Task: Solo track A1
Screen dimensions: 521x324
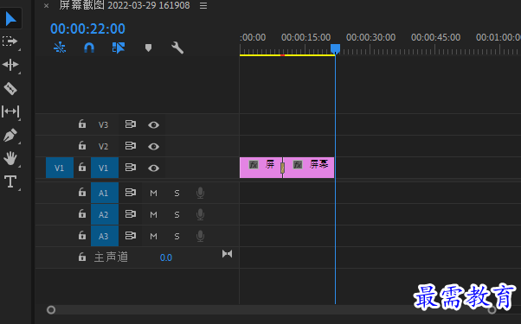Action: [177, 193]
